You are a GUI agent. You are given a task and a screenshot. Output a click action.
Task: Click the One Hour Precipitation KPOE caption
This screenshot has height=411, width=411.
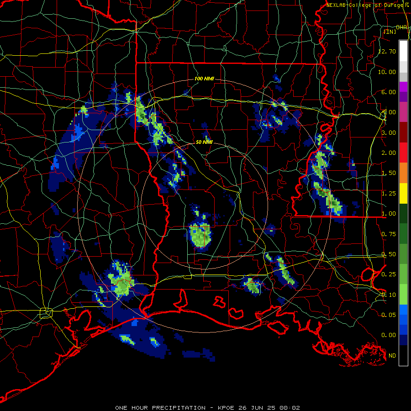[x=207, y=408]
